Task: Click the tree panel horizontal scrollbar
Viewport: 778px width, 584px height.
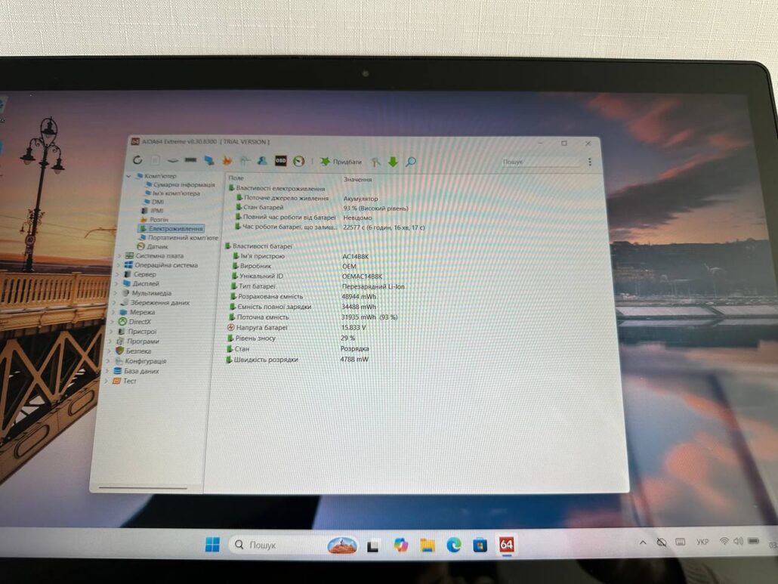Action: pos(143,488)
